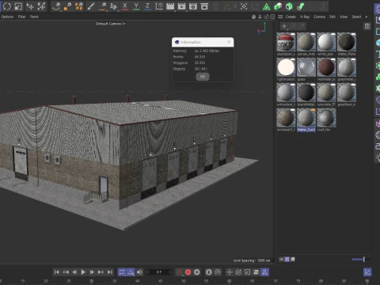Open the viewport Panel menu
This screenshot has width=380, height=285.
point(34,17)
